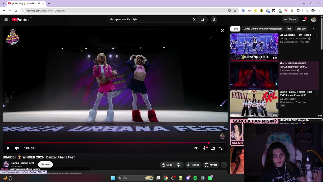The width and height of the screenshot is (323, 182).
Task: Open the weather widget showing 24°C
Action: 8,178
